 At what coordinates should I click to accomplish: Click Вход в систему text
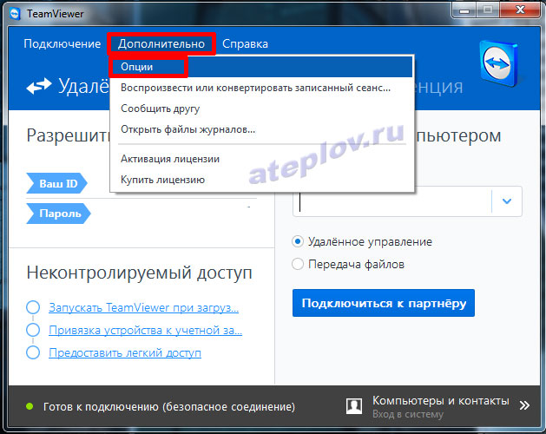(x=408, y=414)
